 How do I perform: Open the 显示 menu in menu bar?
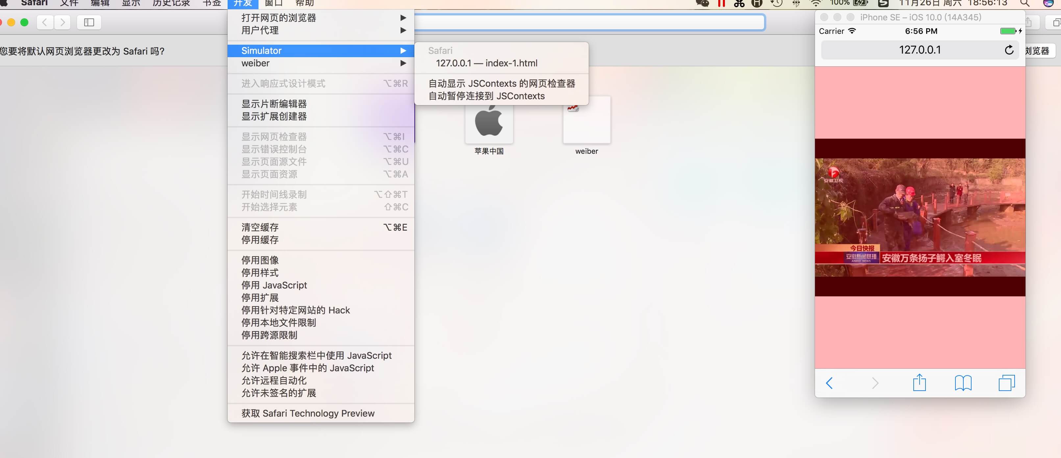point(131,3)
